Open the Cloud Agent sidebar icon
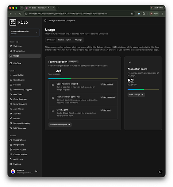Viewport: 173px width, 187px height. (x=11, y=80)
